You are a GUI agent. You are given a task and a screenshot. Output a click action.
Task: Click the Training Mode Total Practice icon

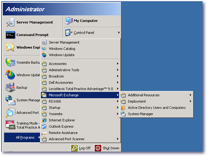10,125
